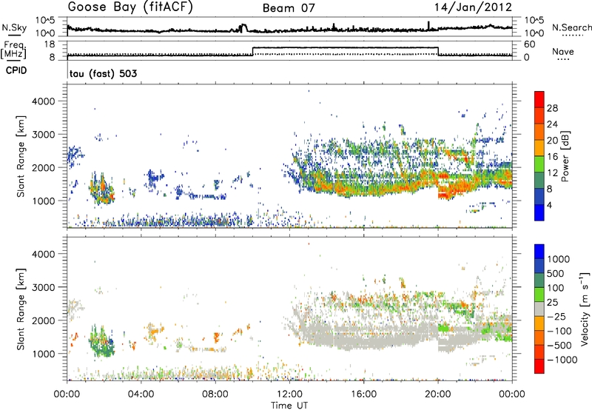Click the '60' Nave axis tick label
The width and height of the screenshot is (592, 410).
[x=529, y=44]
